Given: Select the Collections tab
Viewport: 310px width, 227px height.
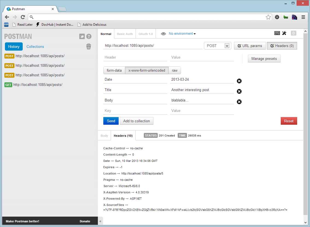Looking at the screenshot, I should pyautogui.click(x=35, y=46).
